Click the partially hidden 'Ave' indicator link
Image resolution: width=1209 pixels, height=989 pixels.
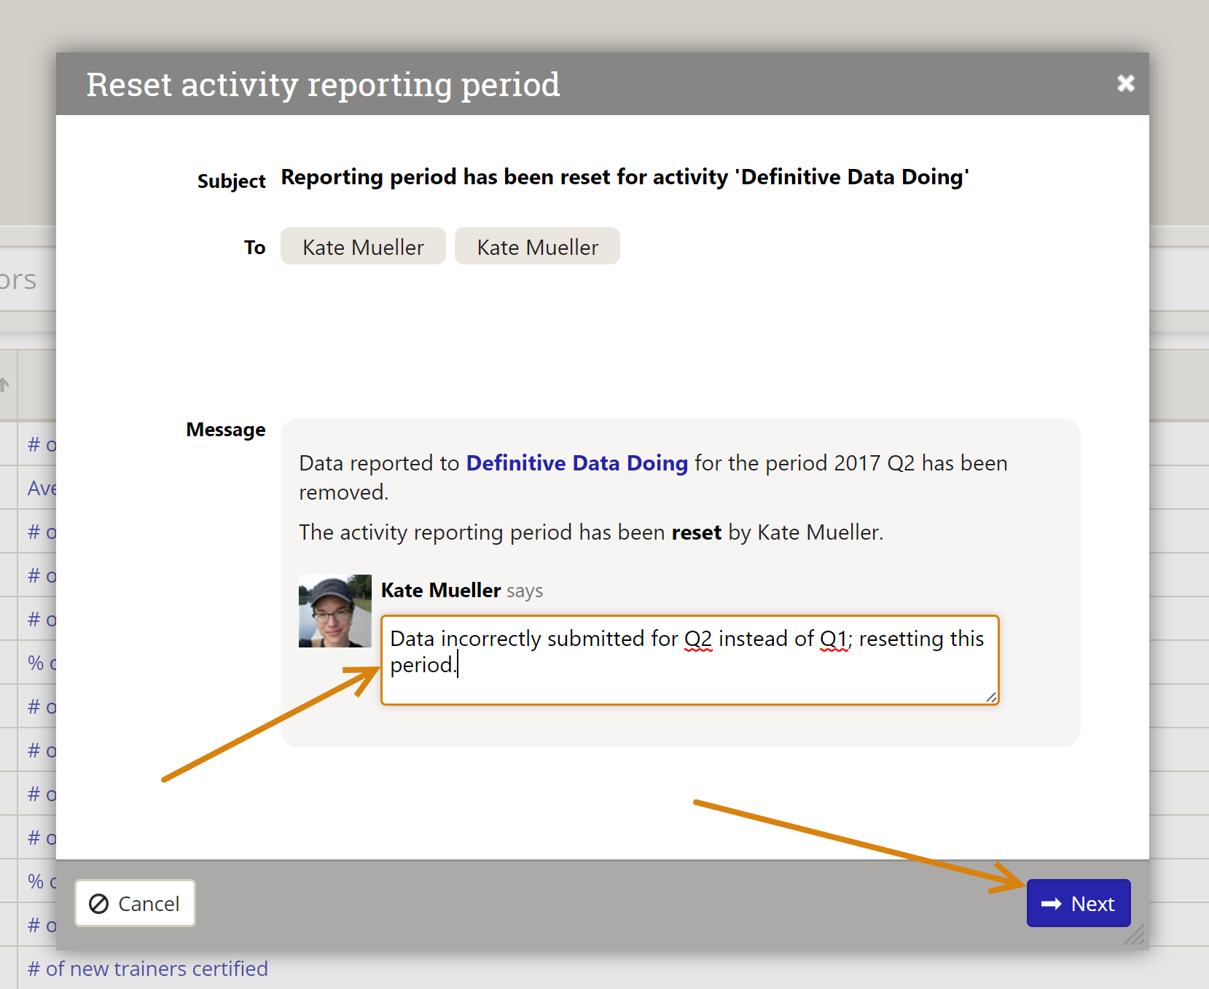pyautogui.click(x=41, y=488)
